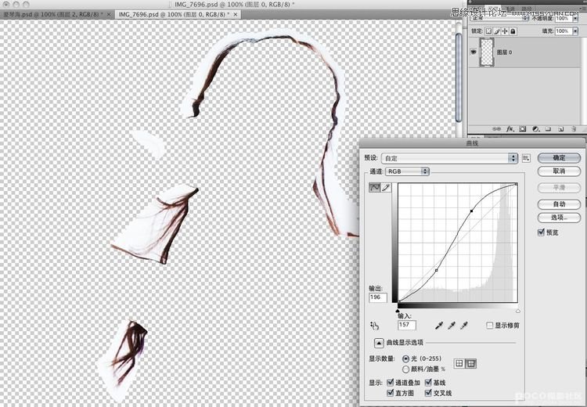The image size is (587, 407).
Task: Activate the on-image adjustment hand tool
Action: (374, 325)
